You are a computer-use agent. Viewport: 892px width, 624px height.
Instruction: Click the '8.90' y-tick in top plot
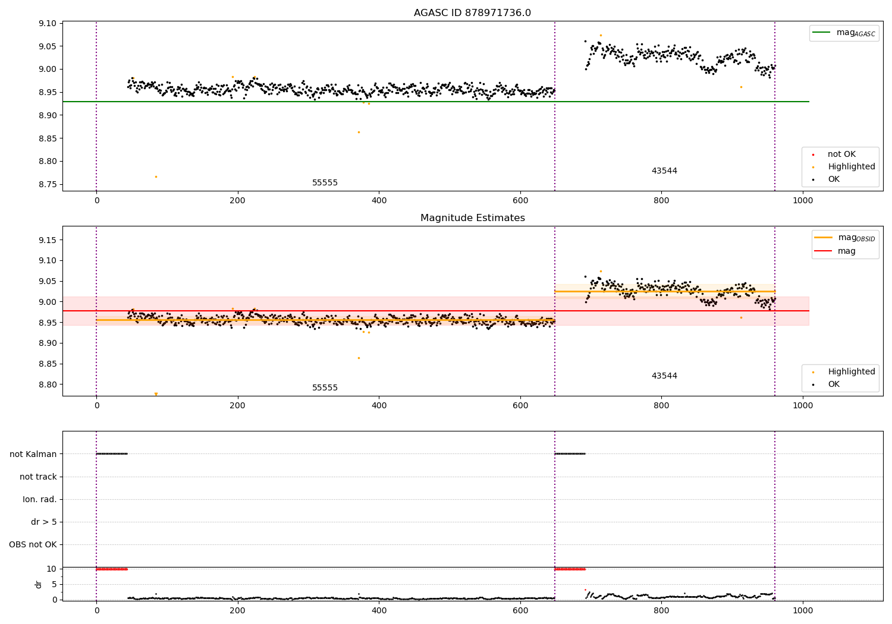pyautogui.click(x=48, y=115)
